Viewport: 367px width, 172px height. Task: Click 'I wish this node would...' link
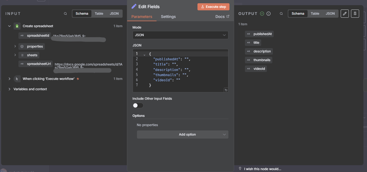pos(263,169)
